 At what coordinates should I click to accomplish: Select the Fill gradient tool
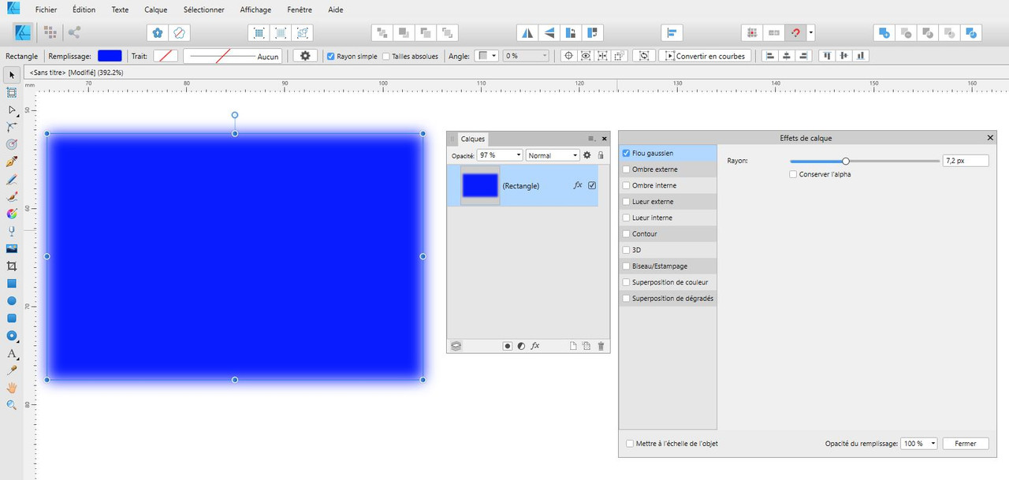tap(12, 214)
